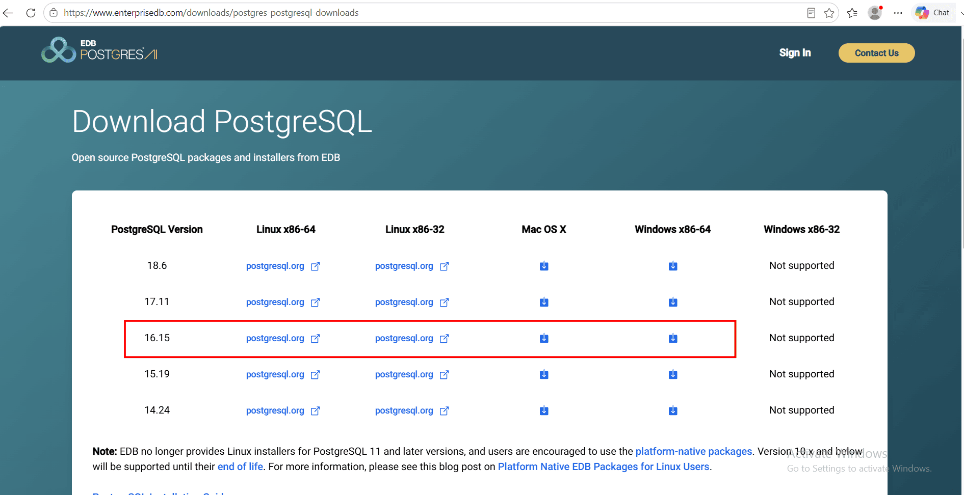Viewport: 964px width, 495px height.
Task: Download PostgreSQL 16.15 for Mac OS X
Action: click(544, 338)
